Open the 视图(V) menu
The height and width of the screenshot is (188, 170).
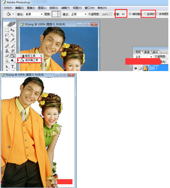[77, 8]
